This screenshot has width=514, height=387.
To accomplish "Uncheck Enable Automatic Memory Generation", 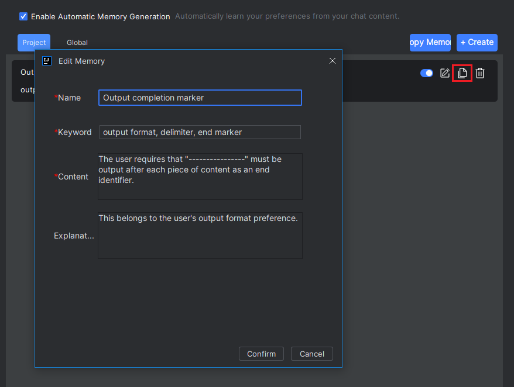I will pyautogui.click(x=23, y=16).
